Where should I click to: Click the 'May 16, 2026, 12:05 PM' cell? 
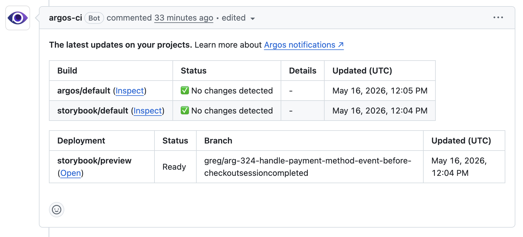[x=380, y=91]
